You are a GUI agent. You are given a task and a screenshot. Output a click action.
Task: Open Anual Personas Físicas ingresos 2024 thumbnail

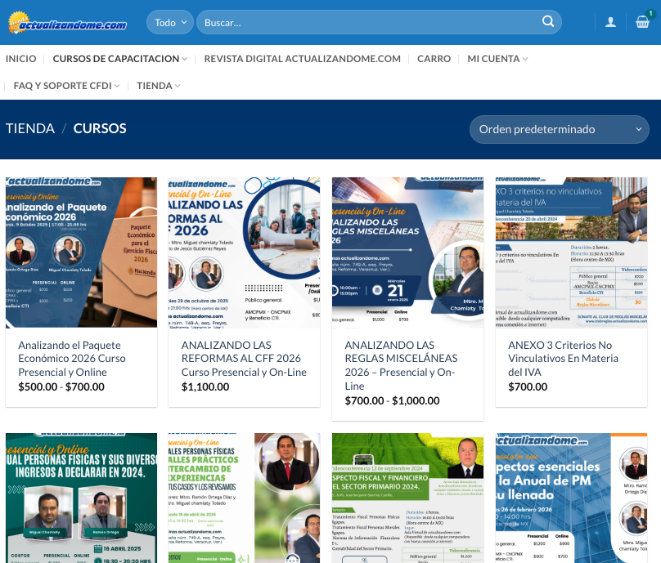coord(81,498)
